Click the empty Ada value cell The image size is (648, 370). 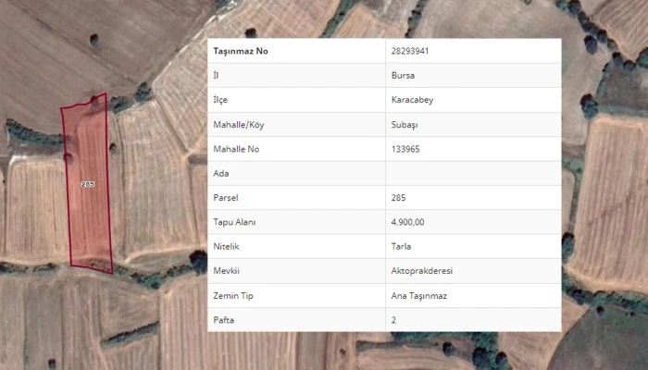click(472, 173)
